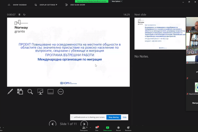
Task: Click the Hide link in sharing bar
Action: [x=124, y=117]
